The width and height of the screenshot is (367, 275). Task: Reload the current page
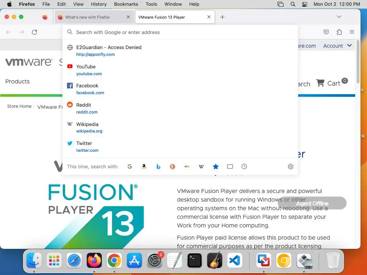click(x=34, y=32)
